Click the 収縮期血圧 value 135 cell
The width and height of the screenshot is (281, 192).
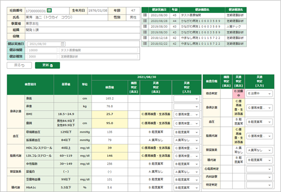110,132
